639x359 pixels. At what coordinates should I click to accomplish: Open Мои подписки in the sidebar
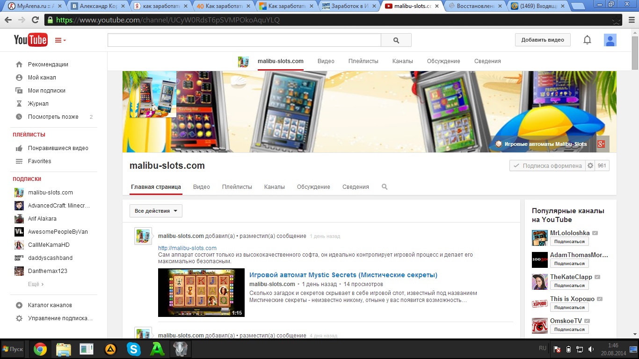click(x=46, y=91)
